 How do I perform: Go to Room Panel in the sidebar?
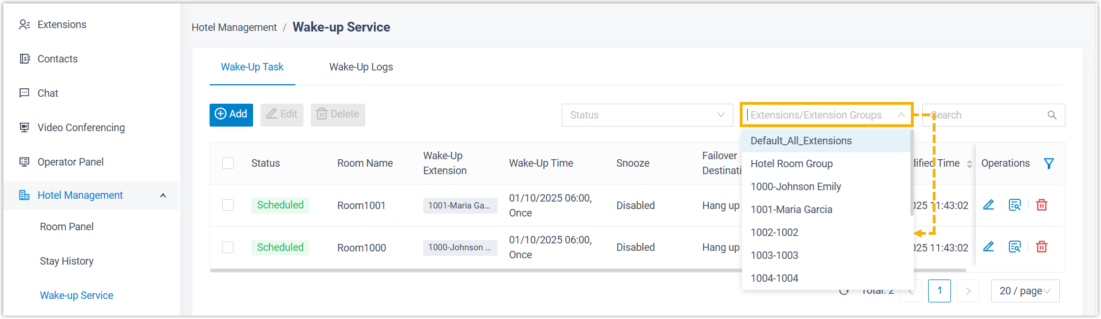(x=66, y=227)
